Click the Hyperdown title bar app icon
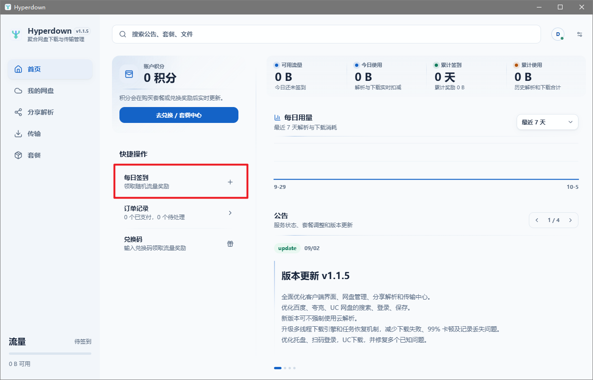 7,7
